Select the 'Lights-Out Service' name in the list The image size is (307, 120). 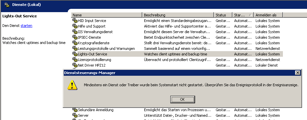[x=92, y=54]
